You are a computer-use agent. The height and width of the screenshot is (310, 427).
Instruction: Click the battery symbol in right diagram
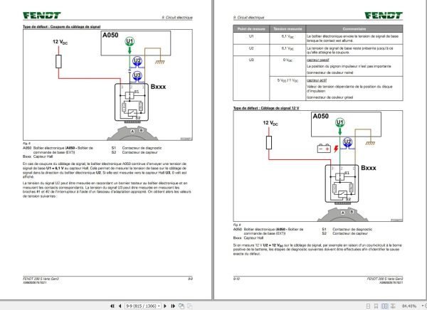[324, 149]
